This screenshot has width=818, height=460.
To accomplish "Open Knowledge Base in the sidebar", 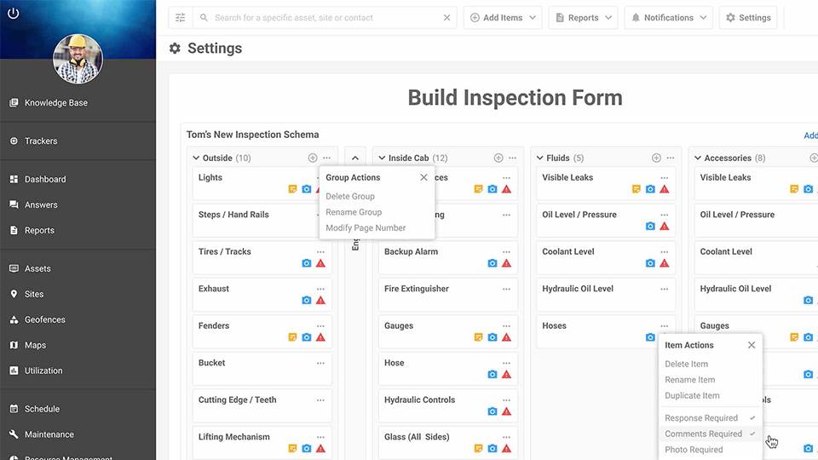I will click(56, 103).
